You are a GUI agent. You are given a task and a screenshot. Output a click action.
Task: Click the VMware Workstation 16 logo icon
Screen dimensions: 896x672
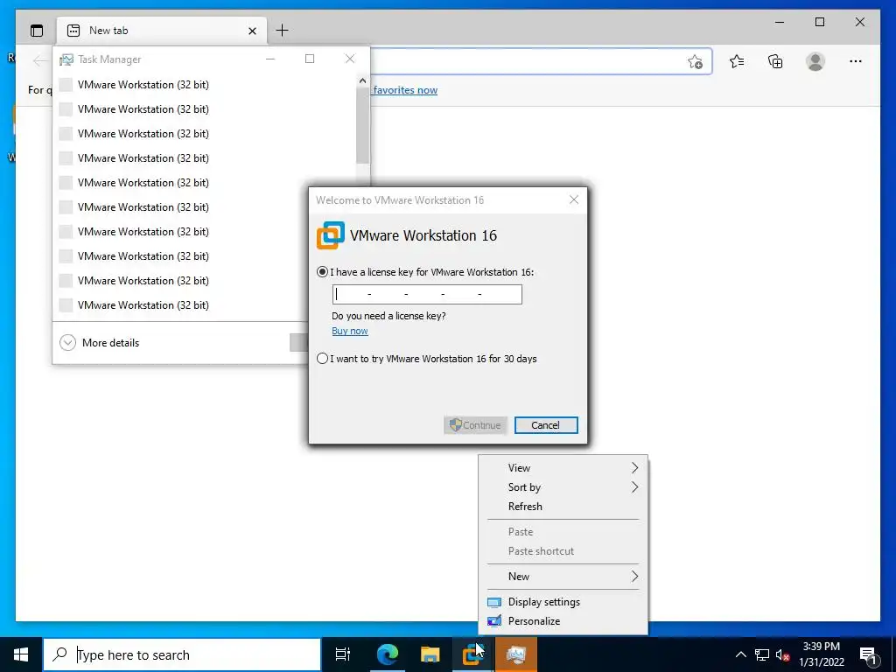coord(330,235)
